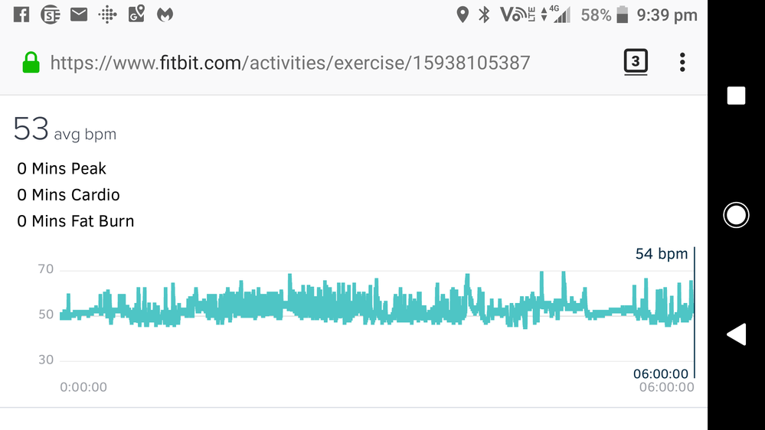Tap the Android recents square button

(x=736, y=96)
